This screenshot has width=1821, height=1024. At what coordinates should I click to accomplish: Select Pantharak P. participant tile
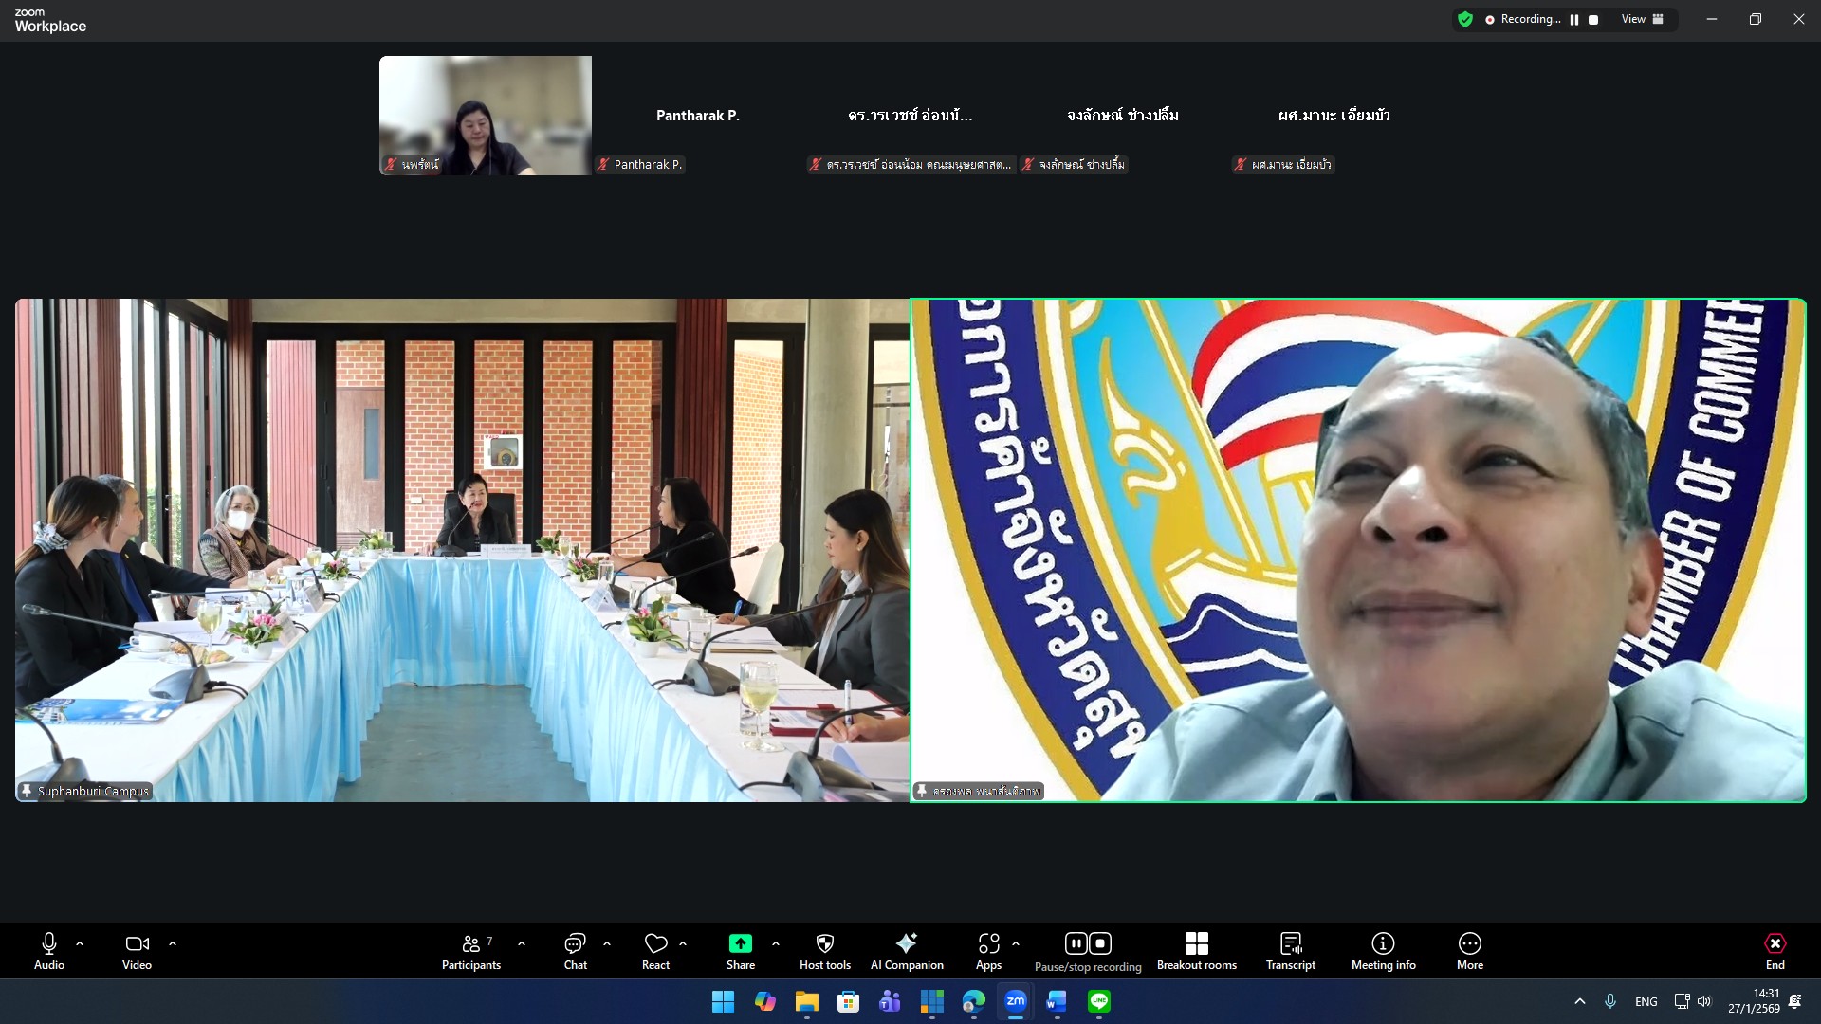pyautogui.click(x=698, y=116)
